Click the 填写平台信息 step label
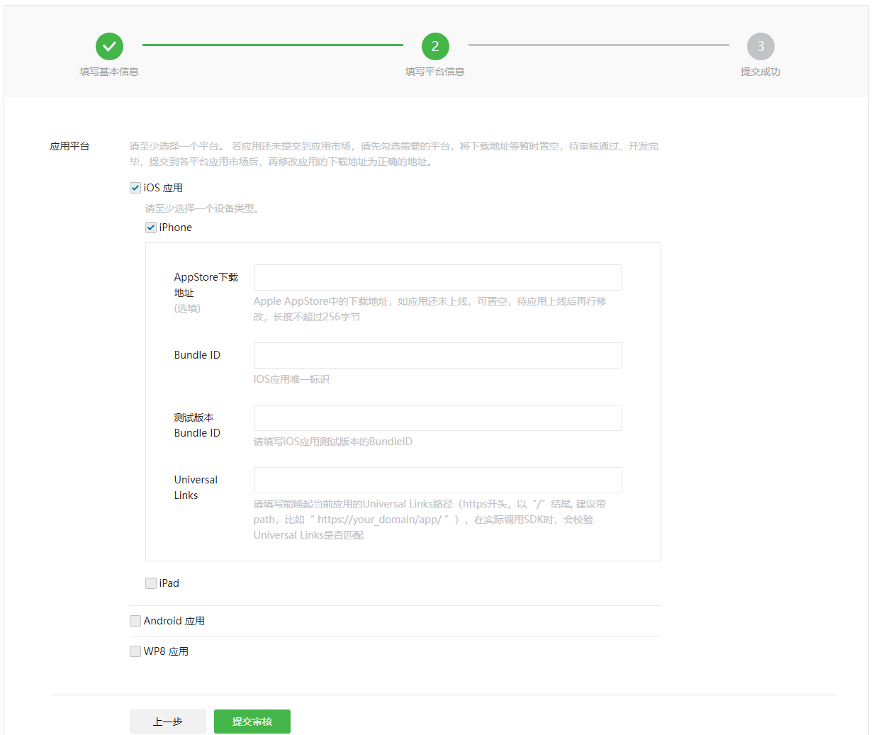 click(x=435, y=72)
